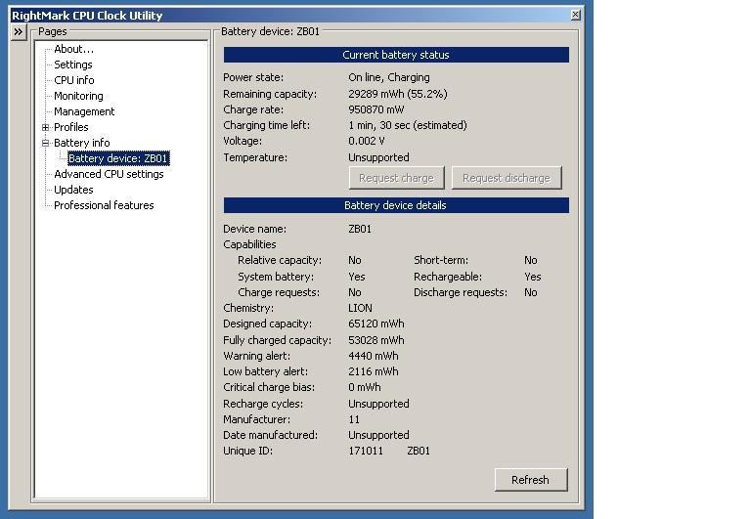This screenshot has width=751, height=519.
Task: Click the Current battery status header
Action: coord(396,55)
